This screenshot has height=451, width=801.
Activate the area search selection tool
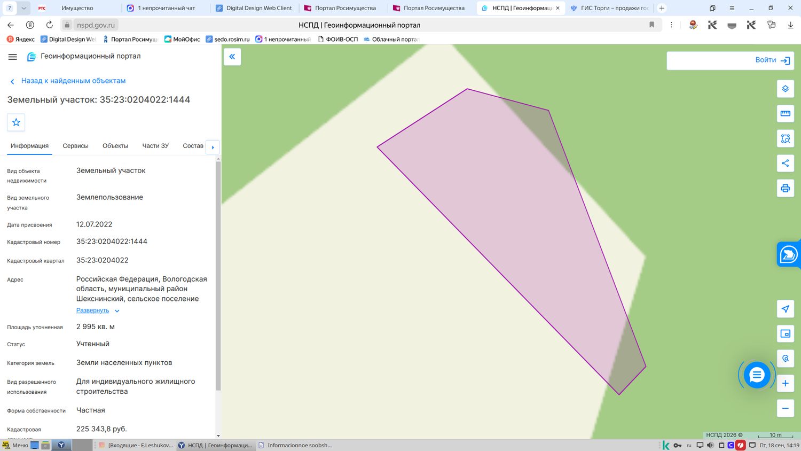[785, 138]
